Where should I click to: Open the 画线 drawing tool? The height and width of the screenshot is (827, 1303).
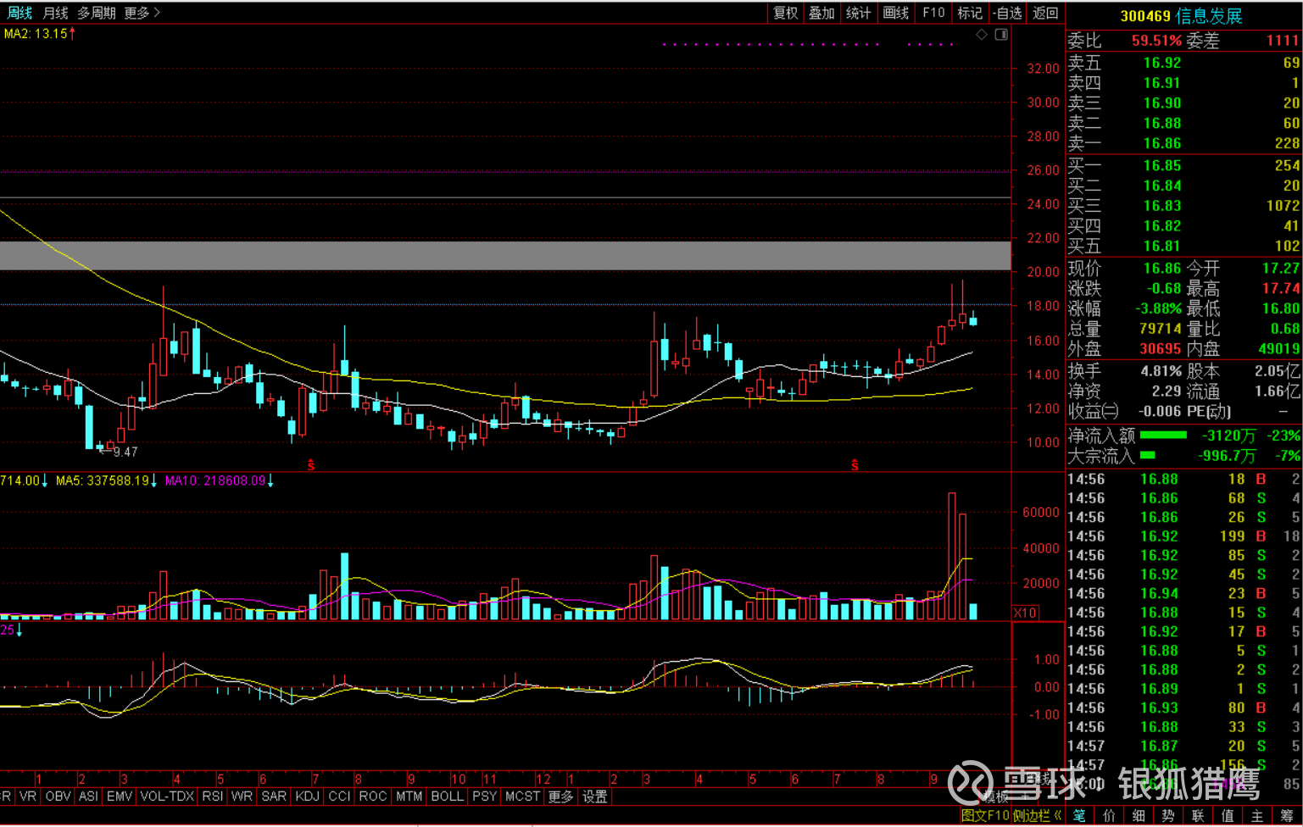click(x=895, y=13)
